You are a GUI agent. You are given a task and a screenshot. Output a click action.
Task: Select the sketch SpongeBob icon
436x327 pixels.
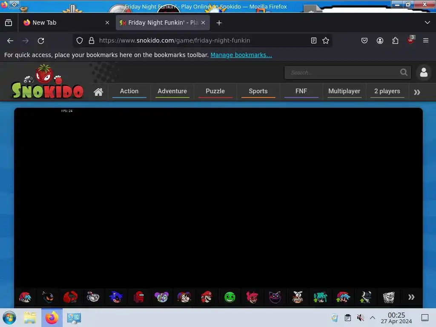click(x=388, y=297)
